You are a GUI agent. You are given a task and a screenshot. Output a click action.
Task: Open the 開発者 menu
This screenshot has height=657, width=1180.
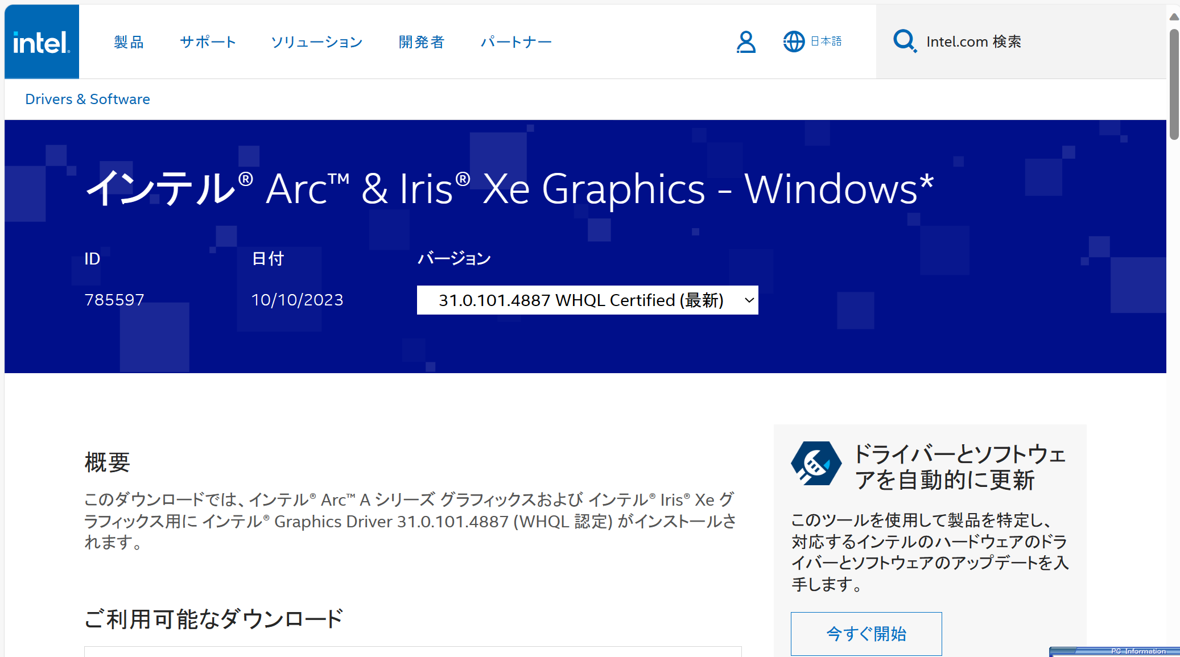coord(422,42)
